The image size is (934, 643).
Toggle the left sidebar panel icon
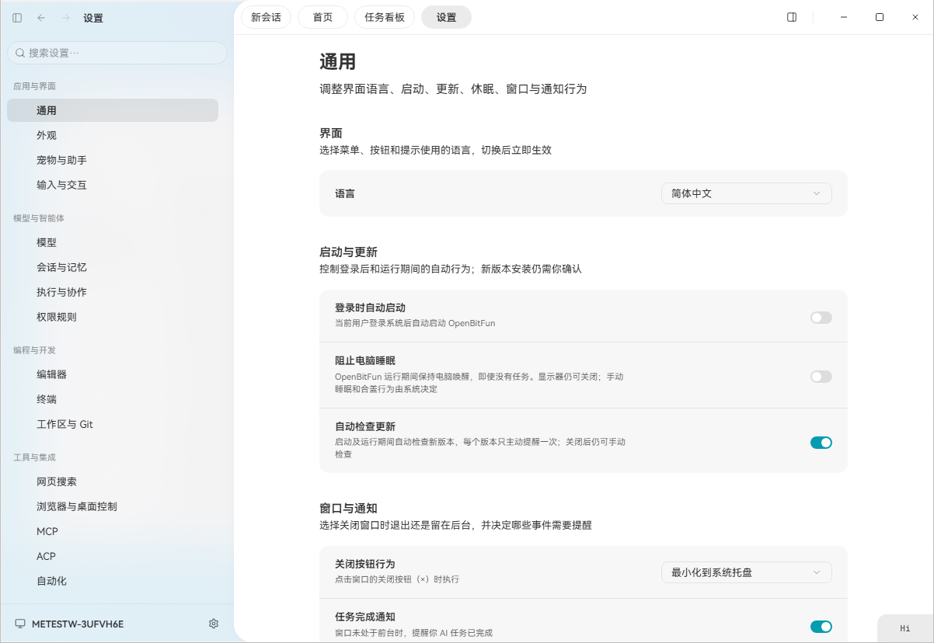pos(17,18)
